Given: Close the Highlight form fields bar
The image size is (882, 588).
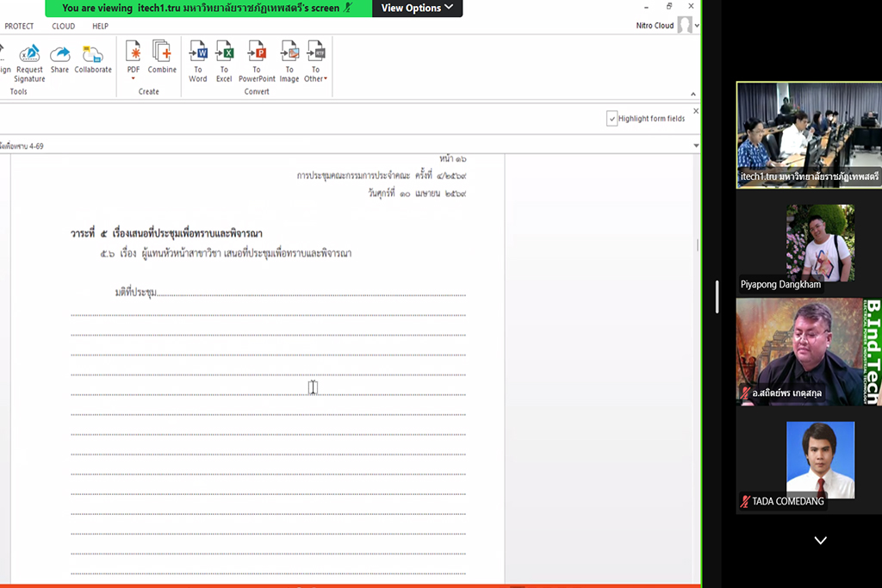Looking at the screenshot, I should [696, 111].
